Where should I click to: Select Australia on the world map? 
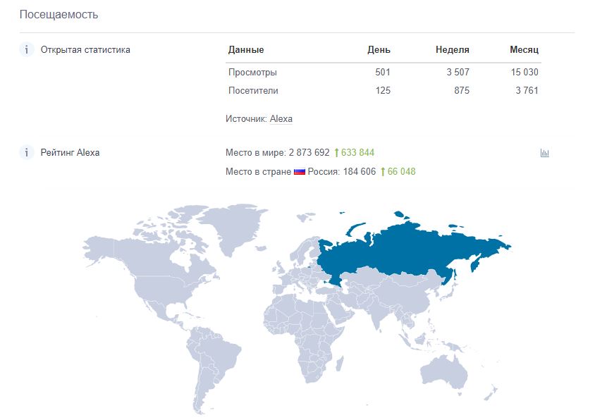[x=444, y=372]
